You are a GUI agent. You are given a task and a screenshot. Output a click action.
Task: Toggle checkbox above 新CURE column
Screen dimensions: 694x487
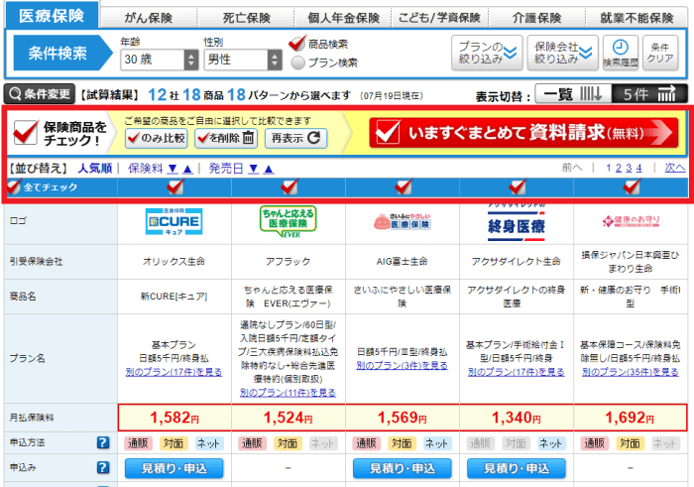tap(174, 186)
